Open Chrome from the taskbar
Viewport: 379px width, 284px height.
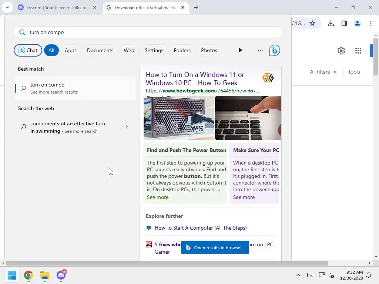click(x=28, y=275)
